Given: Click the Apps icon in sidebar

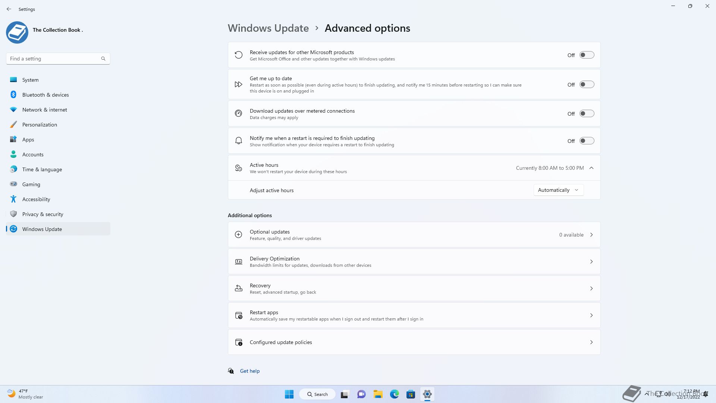Looking at the screenshot, I should (x=13, y=139).
